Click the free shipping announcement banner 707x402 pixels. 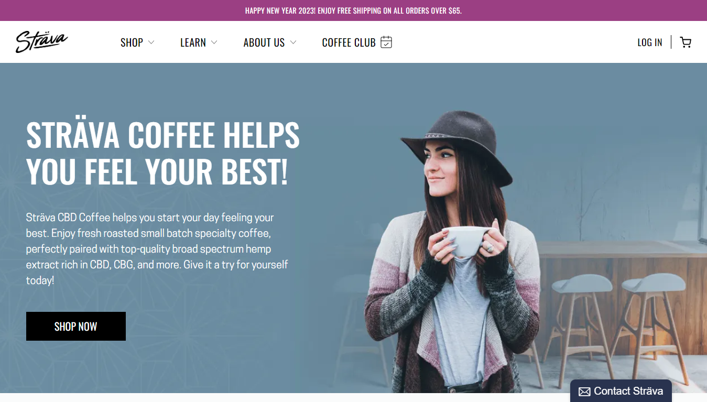click(353, 10)
